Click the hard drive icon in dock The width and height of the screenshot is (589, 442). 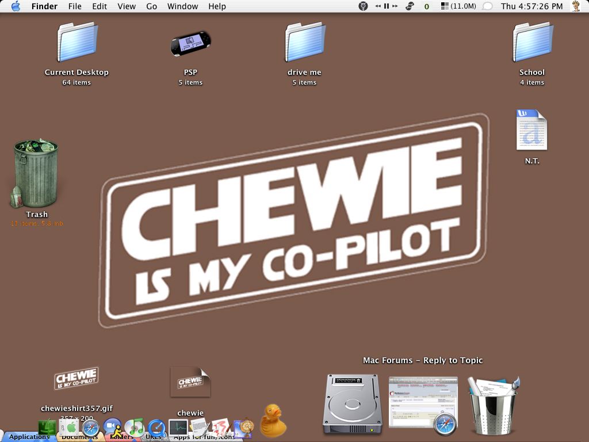[353, 403]
